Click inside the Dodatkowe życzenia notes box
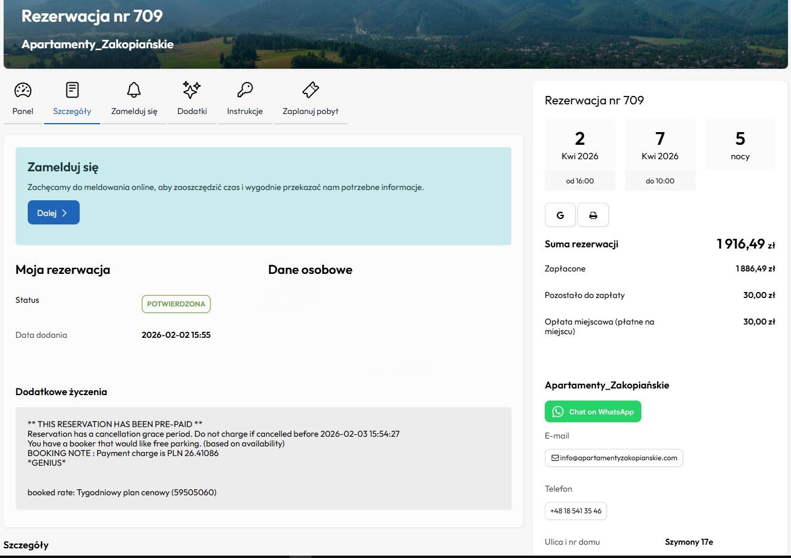 (263, 458)
